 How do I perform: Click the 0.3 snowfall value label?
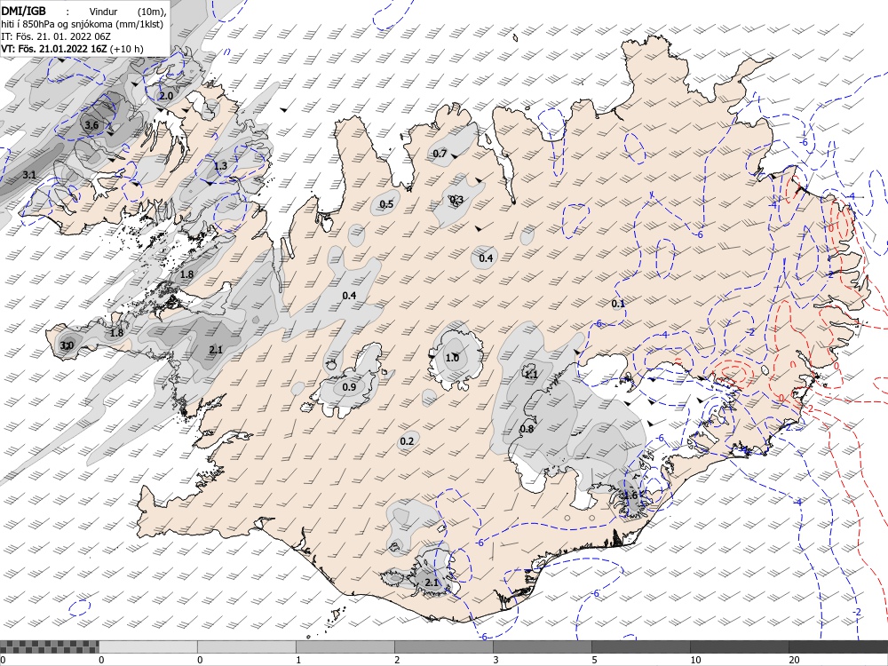pos(456,199)
